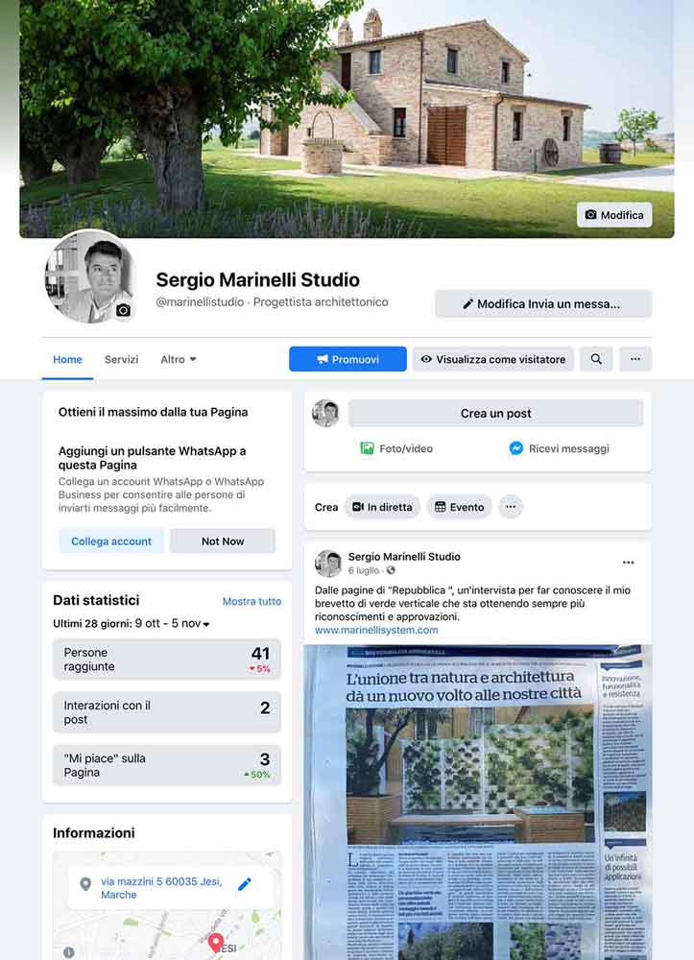The height and width of the screenshot is (960, 694).
Task: Click the Promuovi button
Action: click(347, 359)
